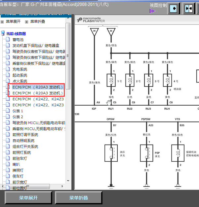Open the 起动系统 diagram
This screenshot has width=199, height=207.
coord(20,75)
